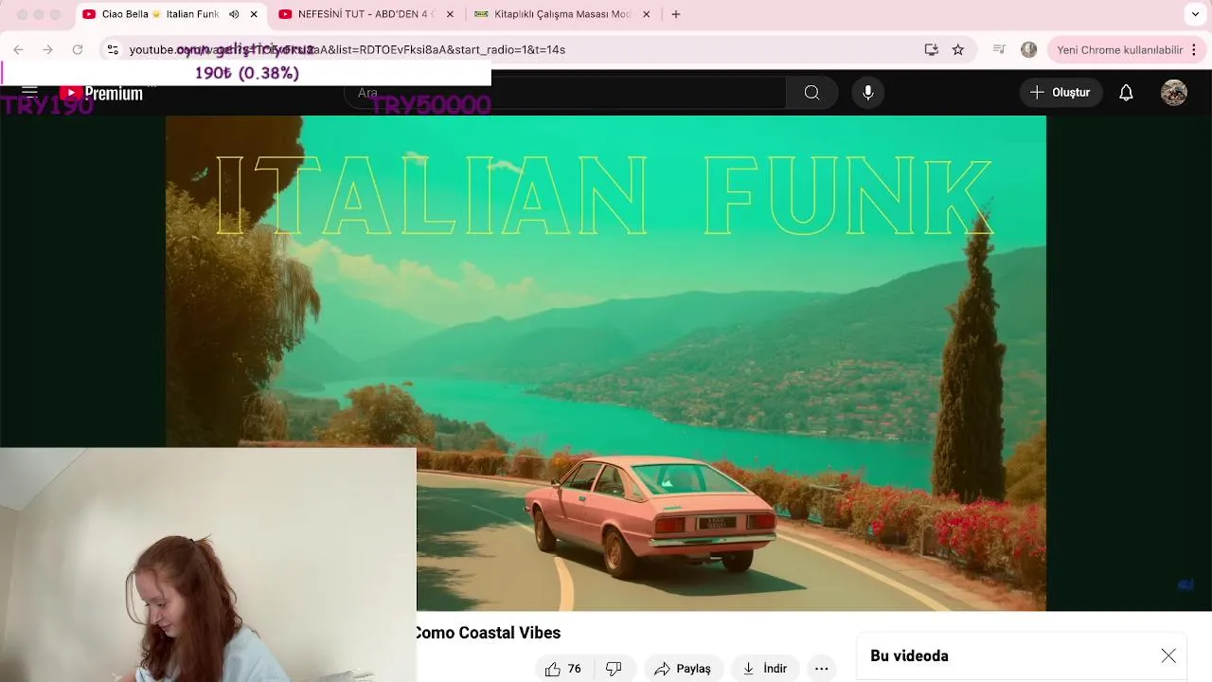Click the Paylaş share button
Screen dimensions: 1212x682
pyautogui.click(x=682, y=669)
